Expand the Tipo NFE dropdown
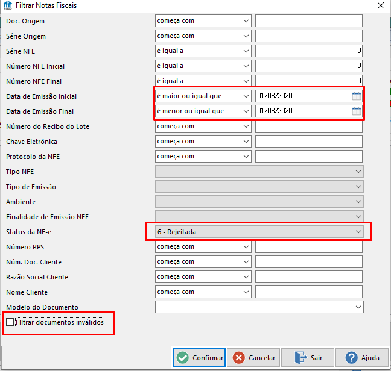This screenshot has width=391, height=371. point(259,172)
